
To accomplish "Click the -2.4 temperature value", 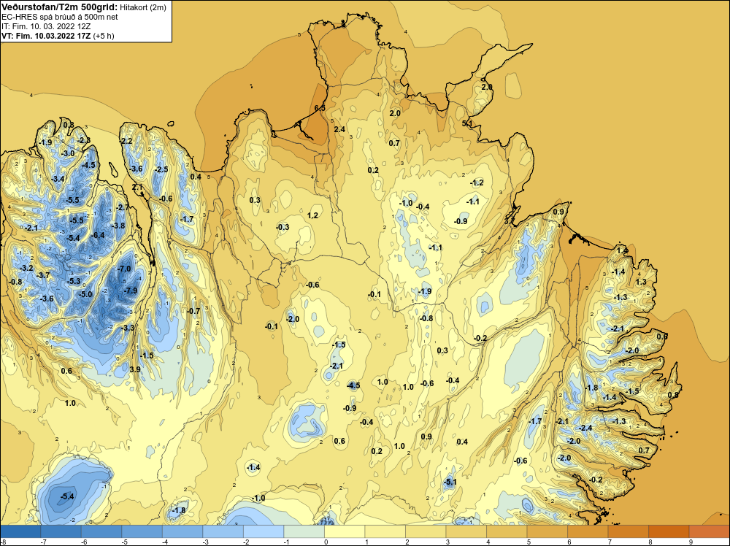I will 585,428.
